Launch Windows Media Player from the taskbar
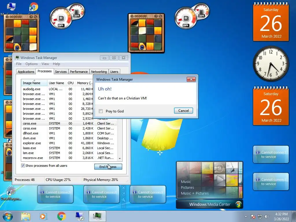 [43, 216]
